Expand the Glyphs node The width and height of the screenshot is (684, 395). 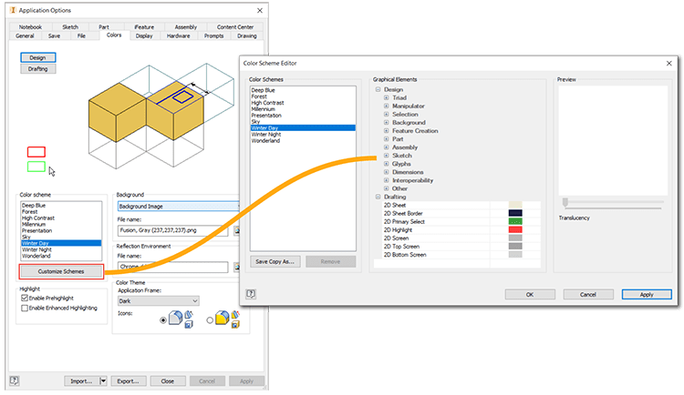386,164
